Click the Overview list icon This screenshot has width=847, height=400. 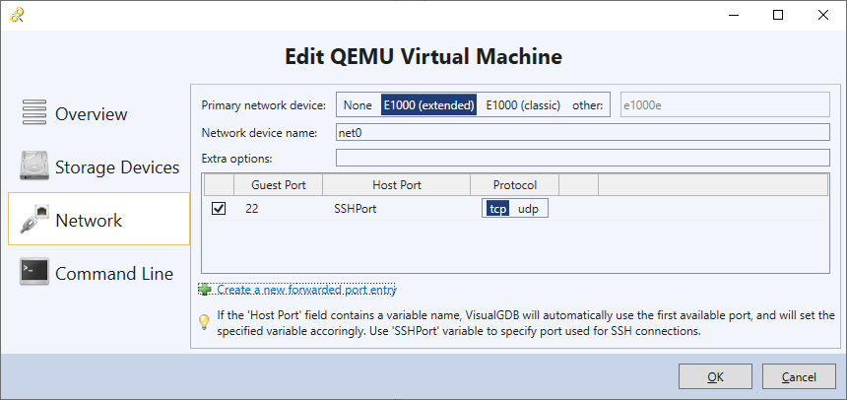click(x=34, y=113)
